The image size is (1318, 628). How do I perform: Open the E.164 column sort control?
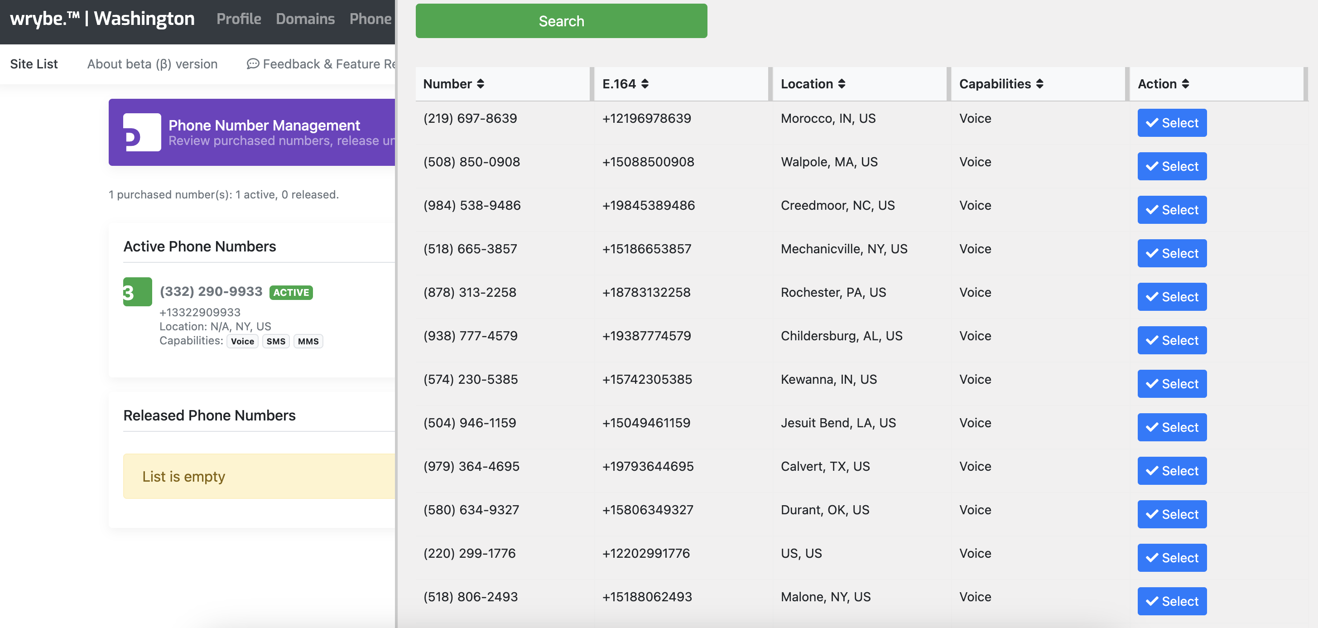[x=645, y=83]
